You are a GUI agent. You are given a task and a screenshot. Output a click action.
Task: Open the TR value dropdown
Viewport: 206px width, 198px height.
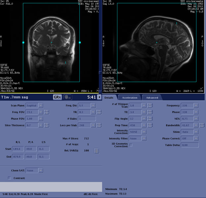(x=93, y=112)
